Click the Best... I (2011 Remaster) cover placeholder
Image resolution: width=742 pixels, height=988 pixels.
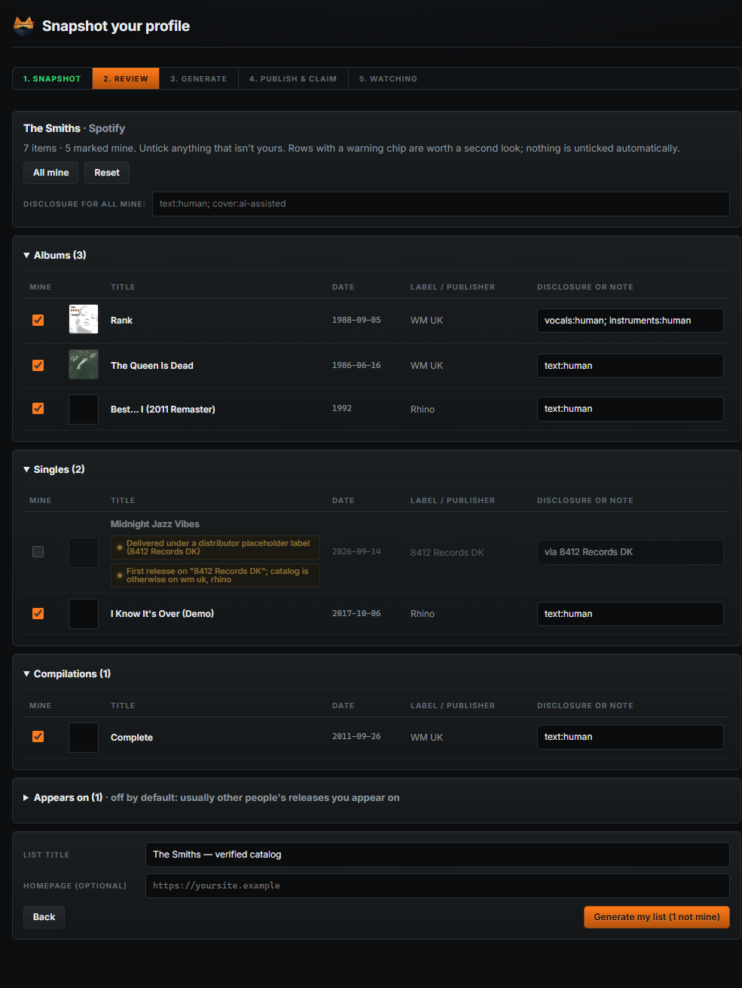(84, 410)
